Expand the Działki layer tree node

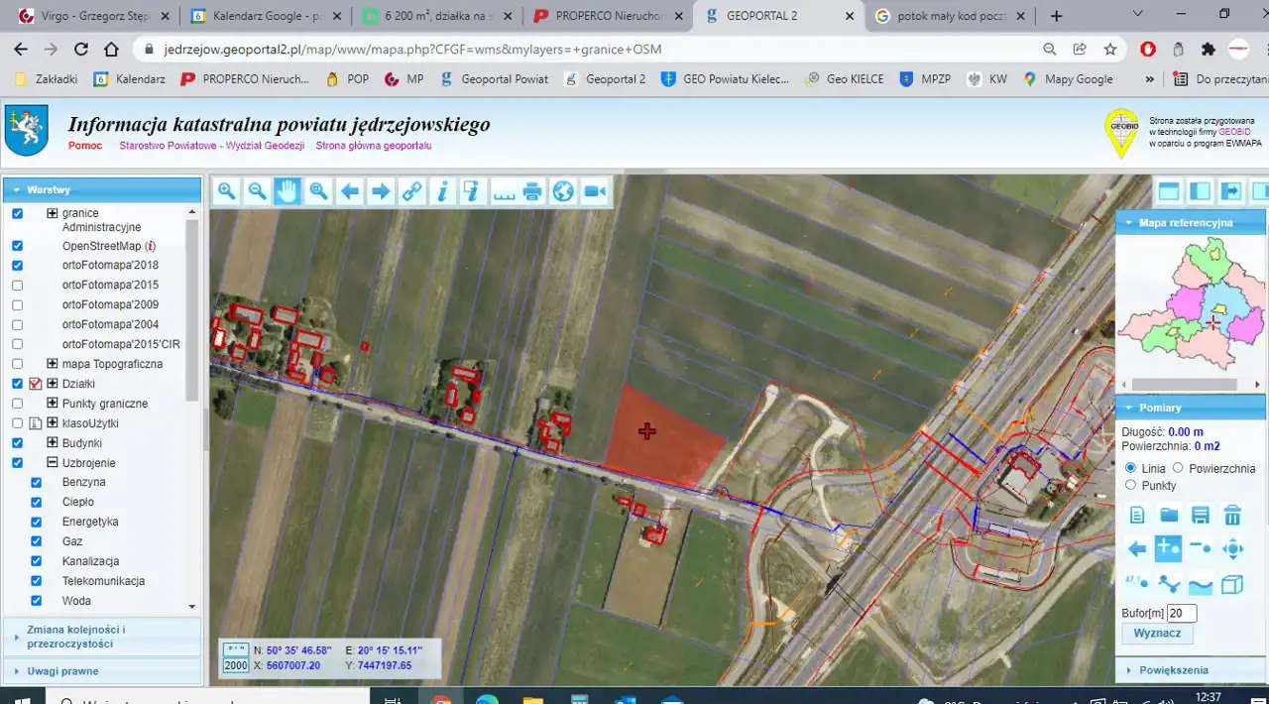pyautogui.click(x=53, y=384)
